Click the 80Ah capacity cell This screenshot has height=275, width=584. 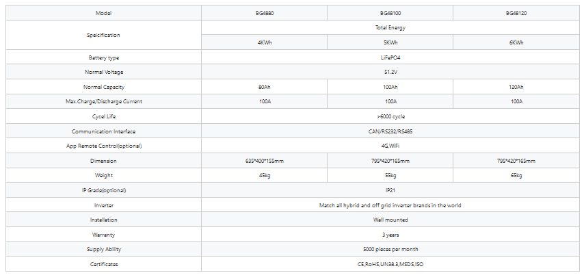[x=264, y=87]
